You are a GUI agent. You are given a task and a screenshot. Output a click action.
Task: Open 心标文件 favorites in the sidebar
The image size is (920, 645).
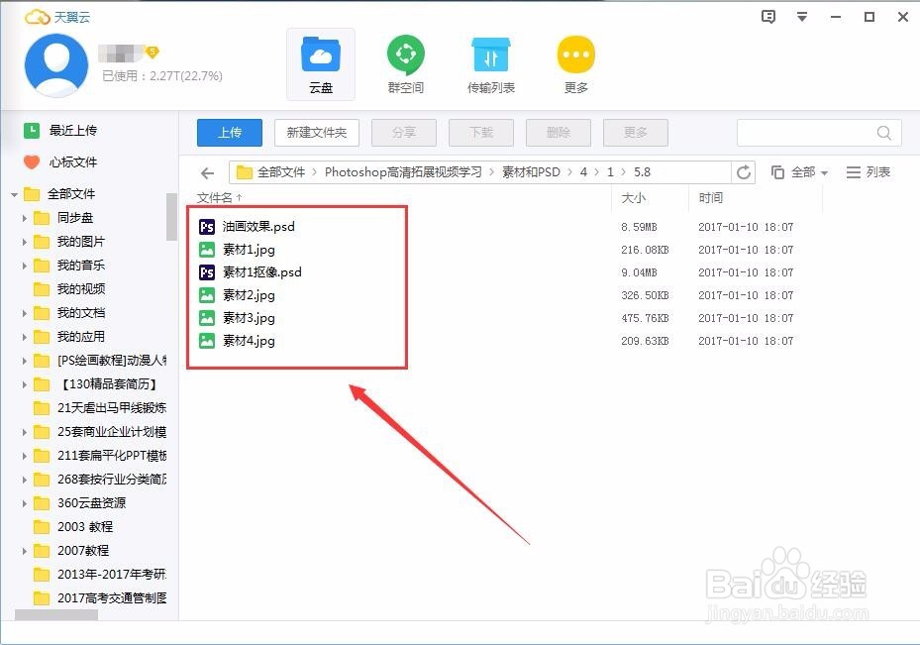63,161
